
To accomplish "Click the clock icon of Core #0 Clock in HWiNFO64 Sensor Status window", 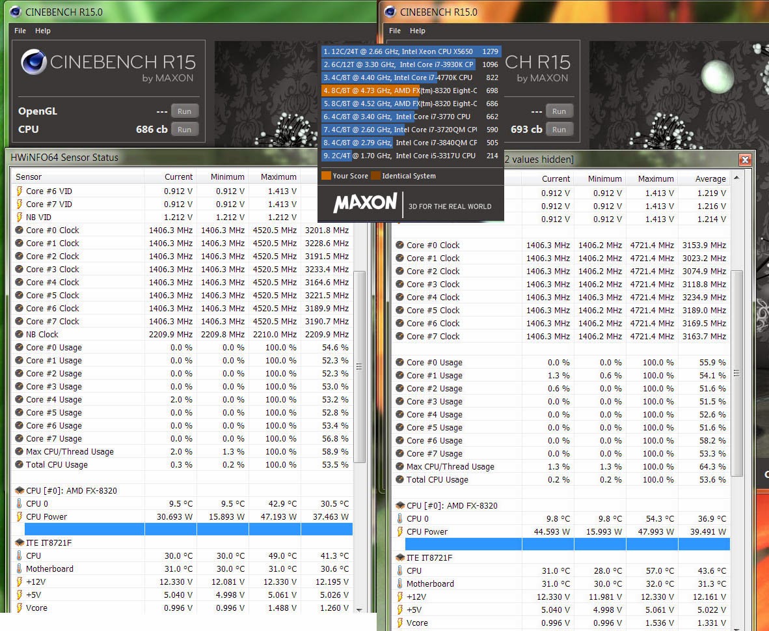I will [19, 230].
